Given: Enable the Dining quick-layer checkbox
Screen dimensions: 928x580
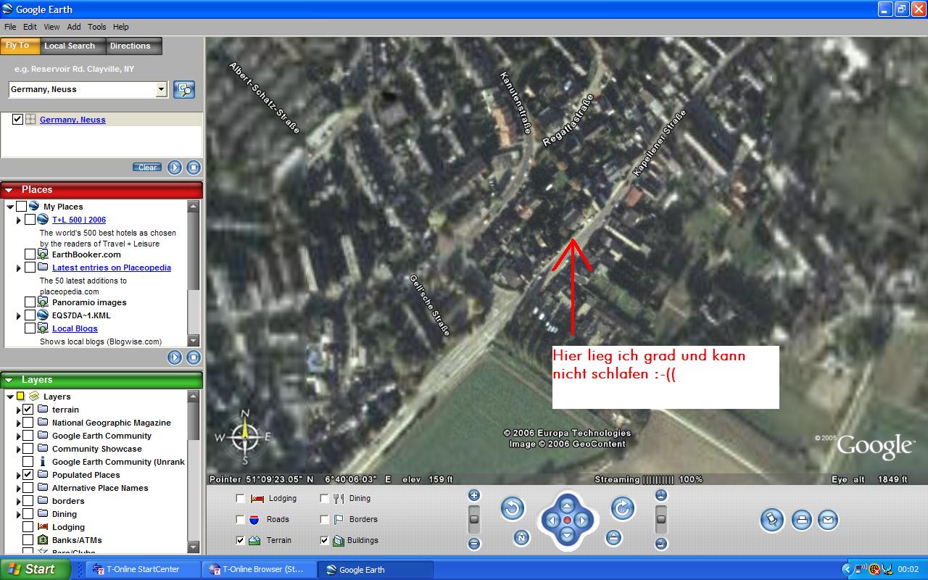Looking at the screenshot, I should point(324,498).
